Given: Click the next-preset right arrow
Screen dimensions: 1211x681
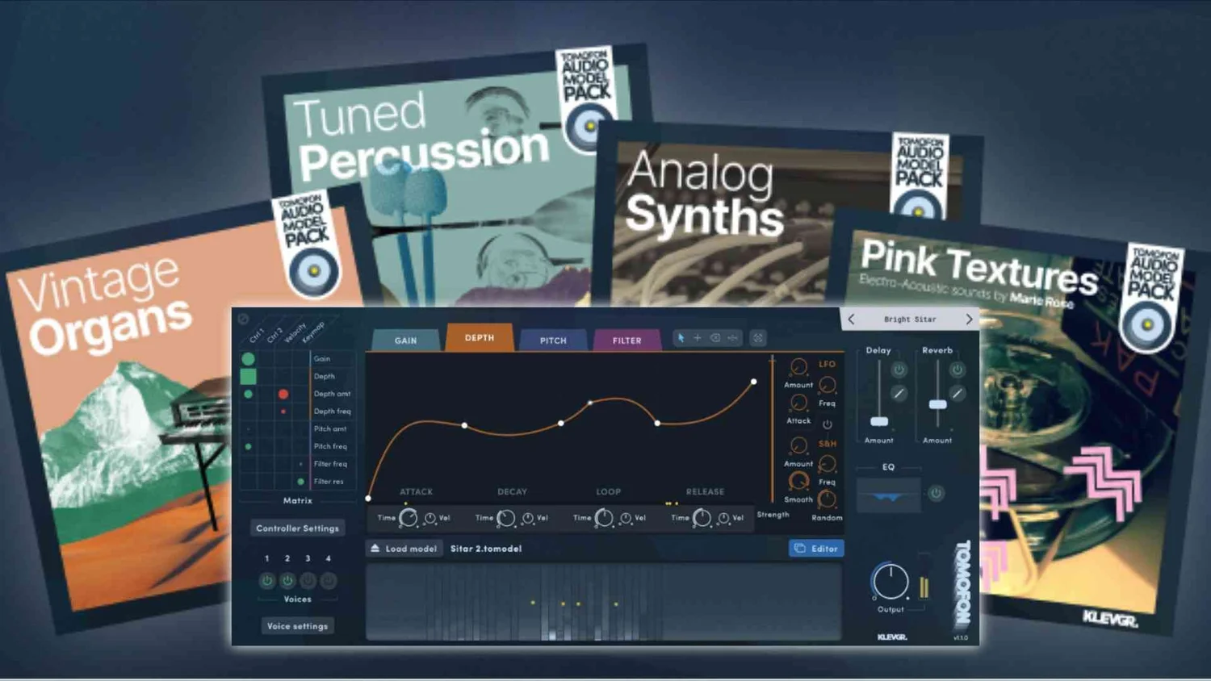Looking at the screenshot, I should tap(970, 319).
